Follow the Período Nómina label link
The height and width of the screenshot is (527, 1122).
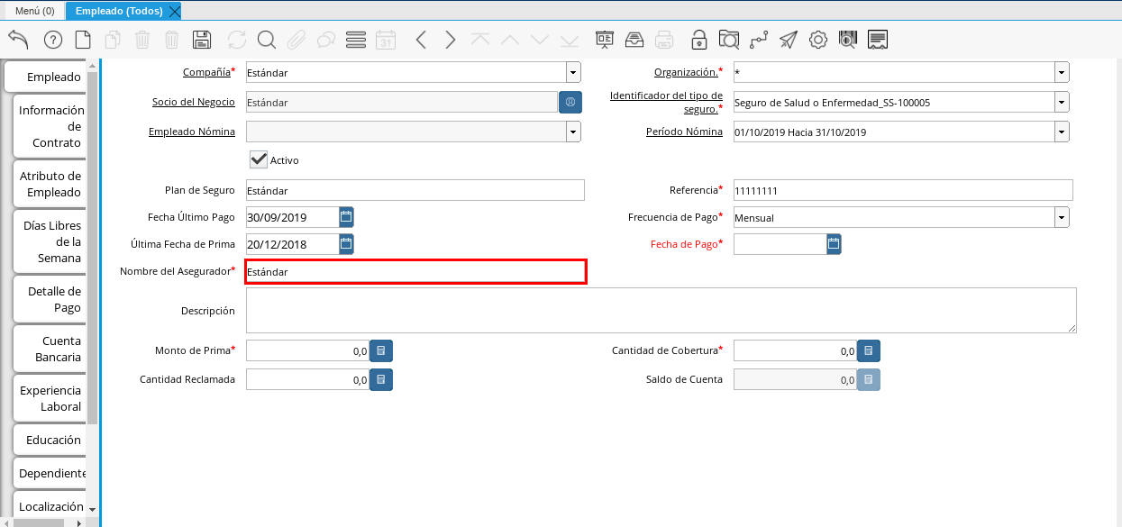point(684,132)
